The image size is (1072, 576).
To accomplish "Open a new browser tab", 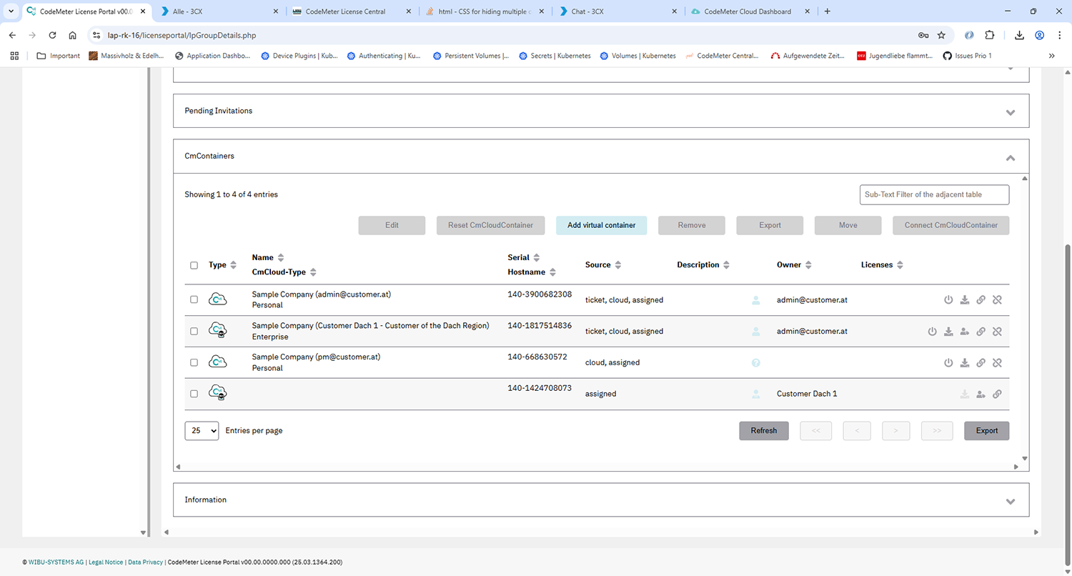I will [828, 11].
